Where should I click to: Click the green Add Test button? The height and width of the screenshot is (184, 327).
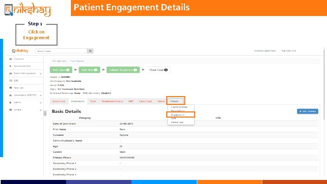pos(90,70)
